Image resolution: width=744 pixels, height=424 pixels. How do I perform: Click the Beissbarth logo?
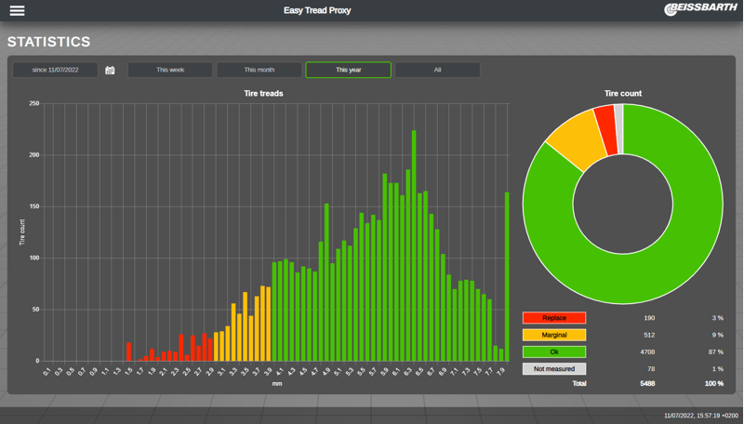[x=700, y=10]
